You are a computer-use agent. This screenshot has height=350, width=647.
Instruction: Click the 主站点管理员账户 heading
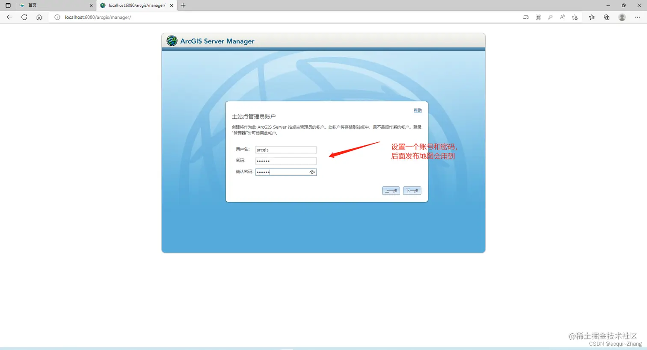click(254, 117)
